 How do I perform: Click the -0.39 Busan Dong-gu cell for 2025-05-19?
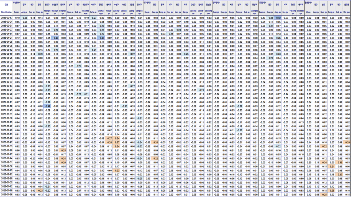click(x=40, y=54)
